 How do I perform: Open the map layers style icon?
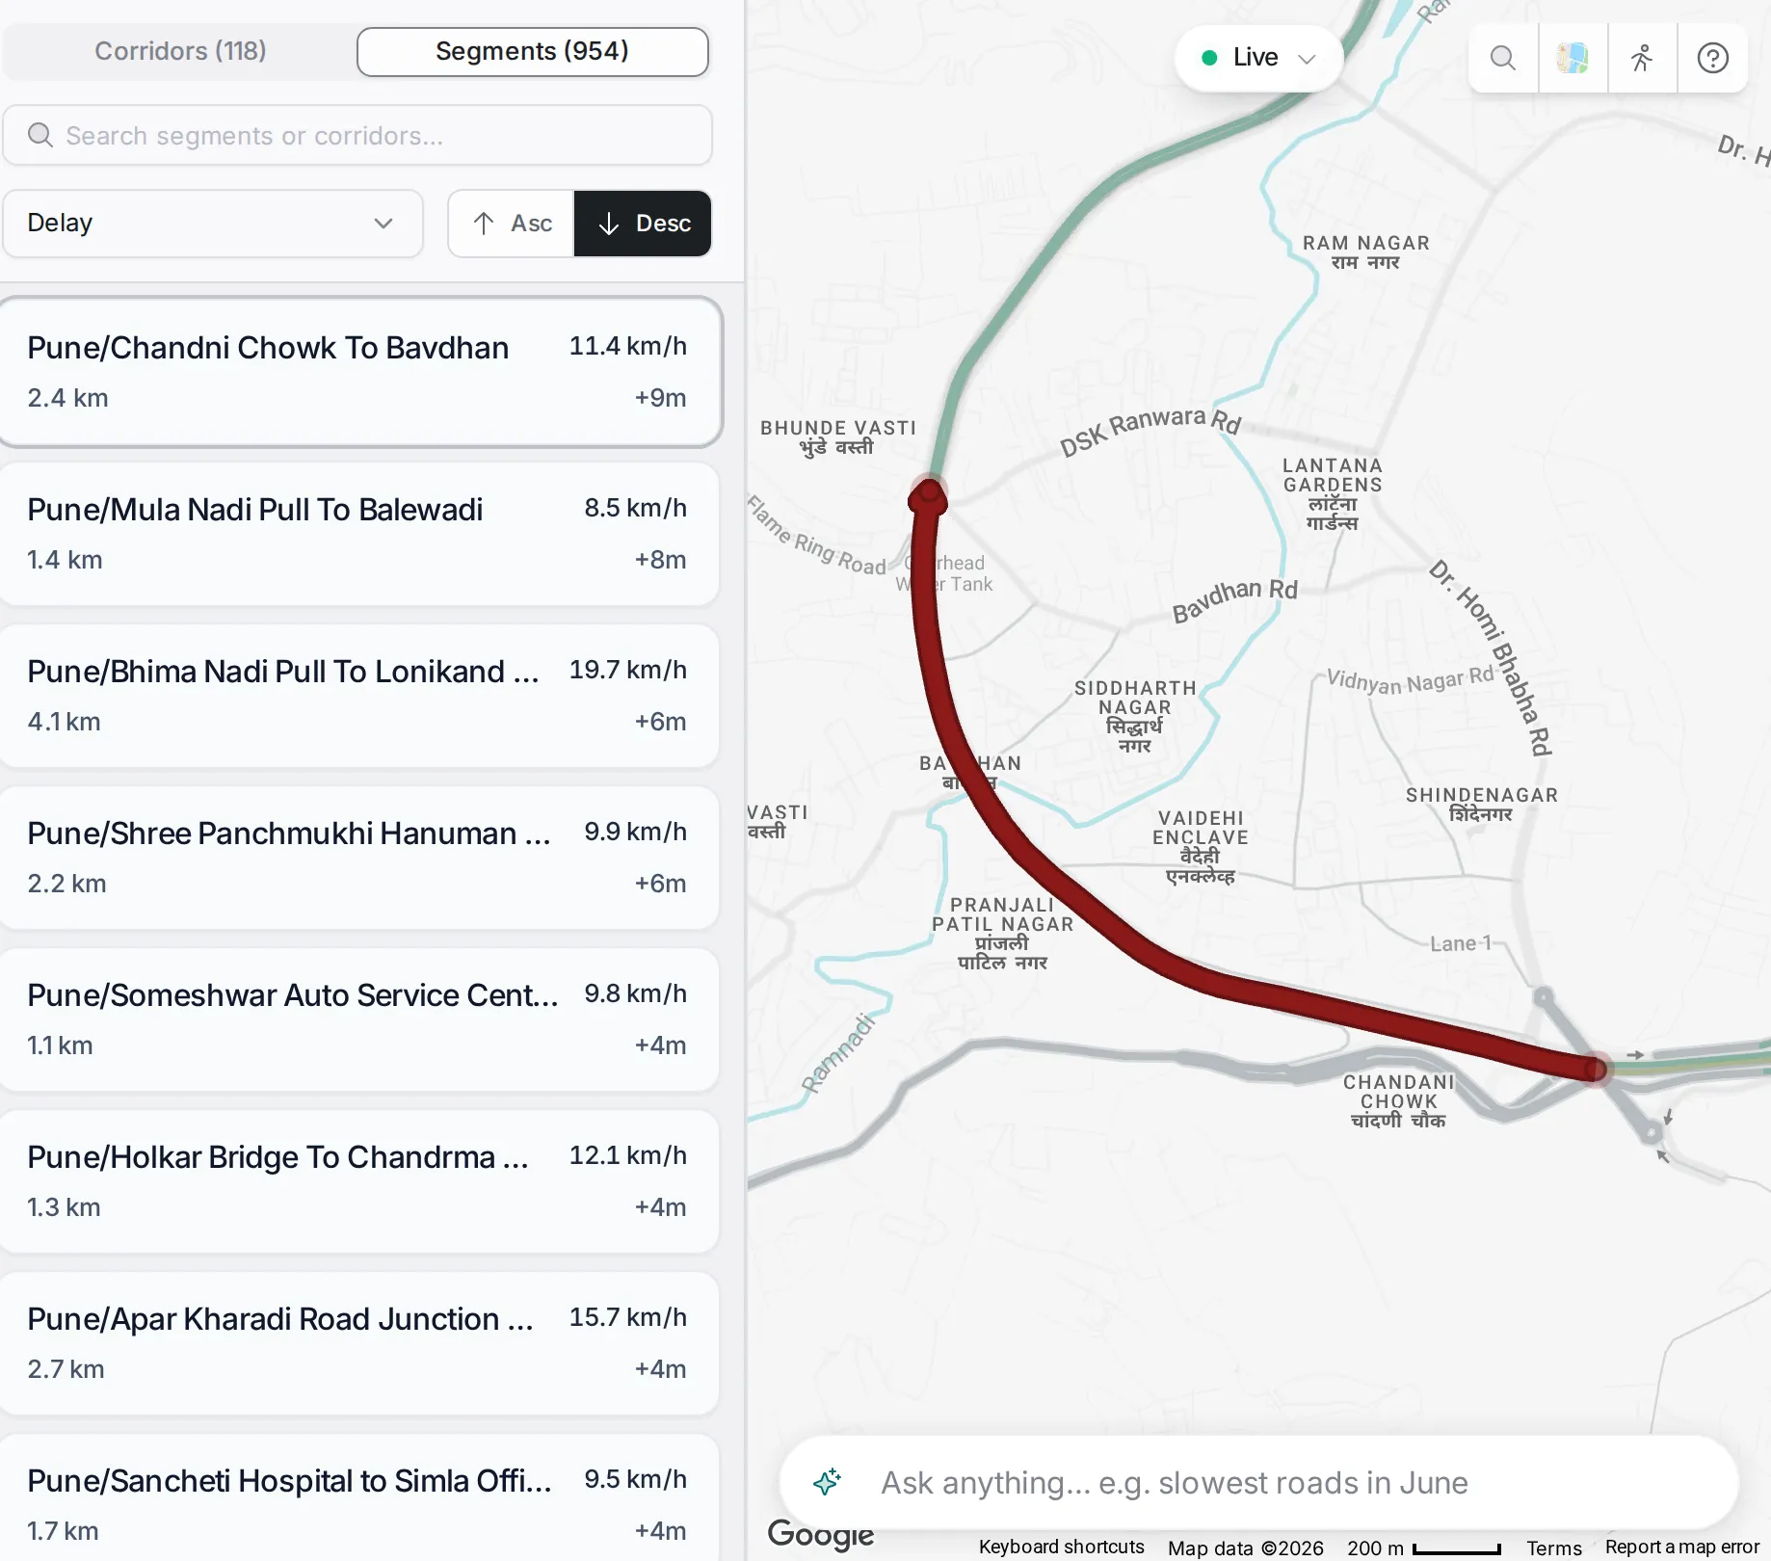(x=1573, y=58)
